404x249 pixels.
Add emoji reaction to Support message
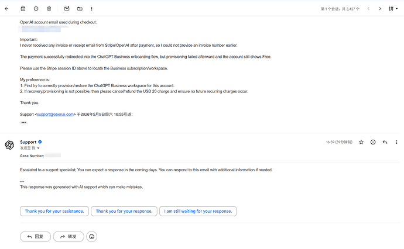tap(373, 142)
